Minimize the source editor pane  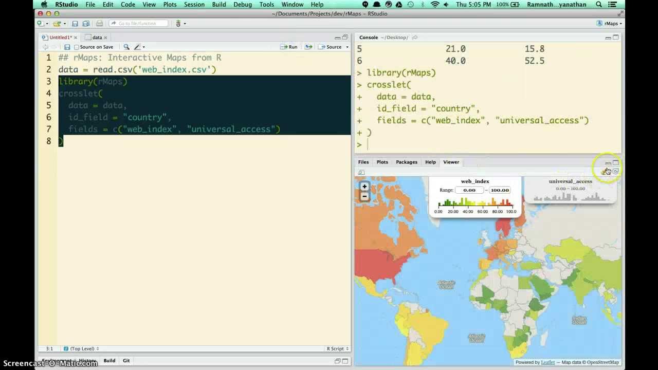337,38
